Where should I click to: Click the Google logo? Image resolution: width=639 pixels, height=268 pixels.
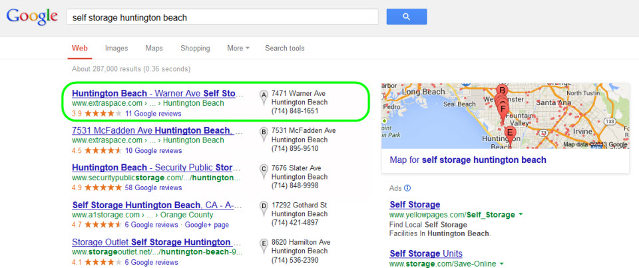(31, 17)
